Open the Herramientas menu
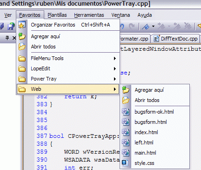Screen dimensions: 201x170 pyautogui.click(x=89, y=15)
